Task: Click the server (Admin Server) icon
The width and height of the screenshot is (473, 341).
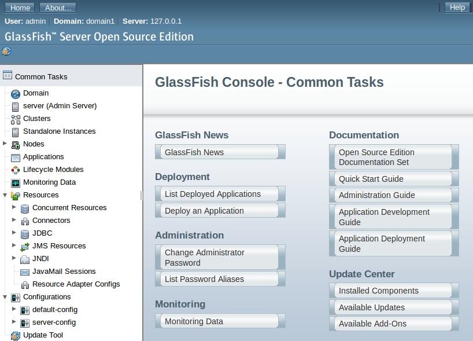Action: (16, 107)
